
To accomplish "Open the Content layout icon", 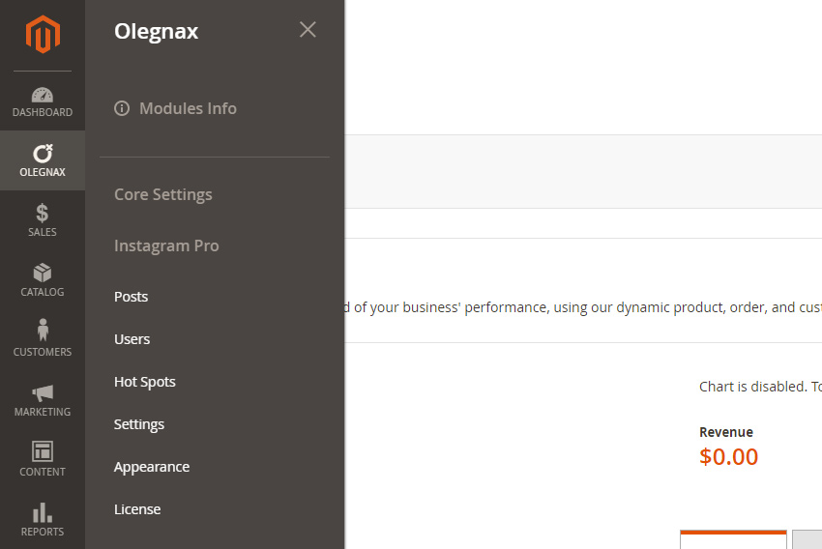I will tap(43, 451).
